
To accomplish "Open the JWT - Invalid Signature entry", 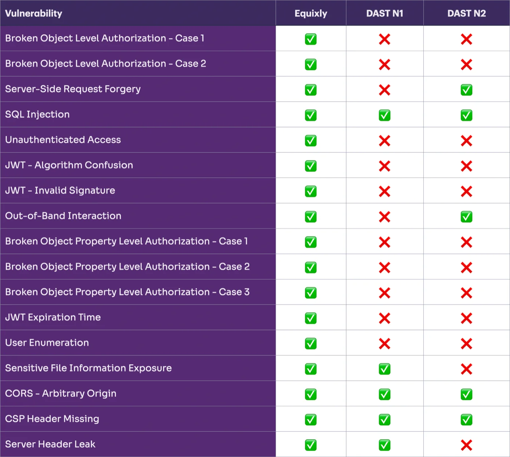I will pos(60,190).
